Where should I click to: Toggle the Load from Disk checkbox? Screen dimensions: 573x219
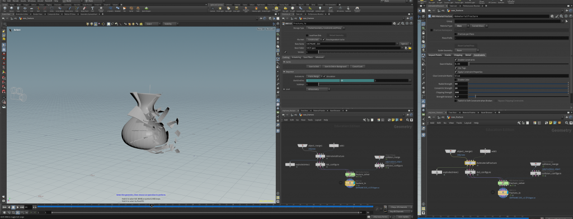tap(307, 35)
